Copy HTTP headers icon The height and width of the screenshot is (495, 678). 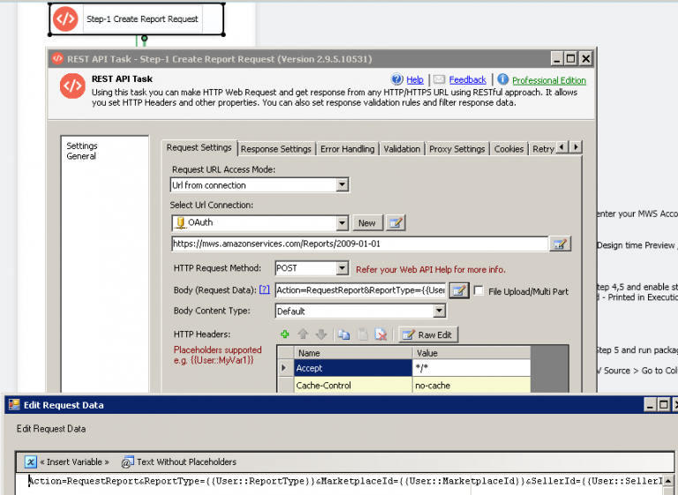[343, 334]
